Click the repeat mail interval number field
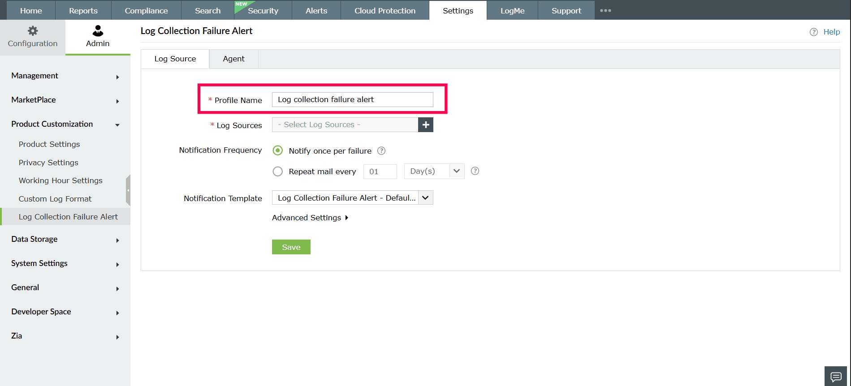Viewport: 851px width, 386px height. [x=380, y=172]
